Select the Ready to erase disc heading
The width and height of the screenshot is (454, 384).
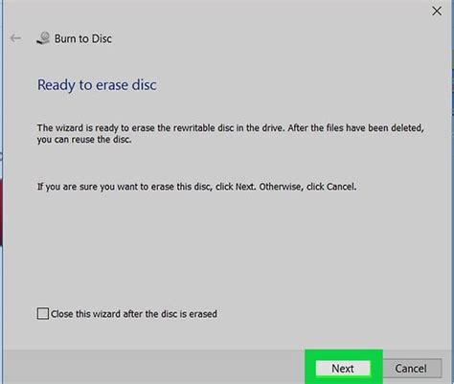(97, 85)
